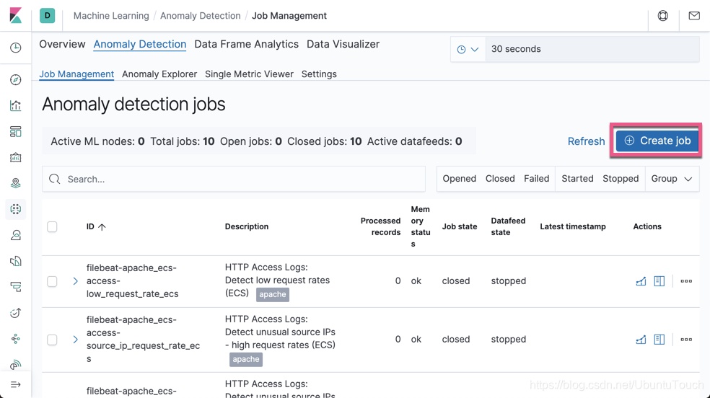710x398 pixels.
Task: Check the source_ip_request_rate_ecs job checkbox
Action: [x=52, y=340]
